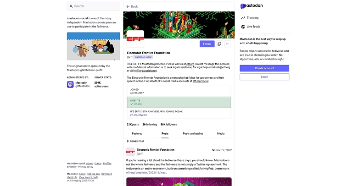Image resolution: width=358 pixels, height=186 pixels.
Task: Click EFF avatar on pinned post
Action: 130,152
